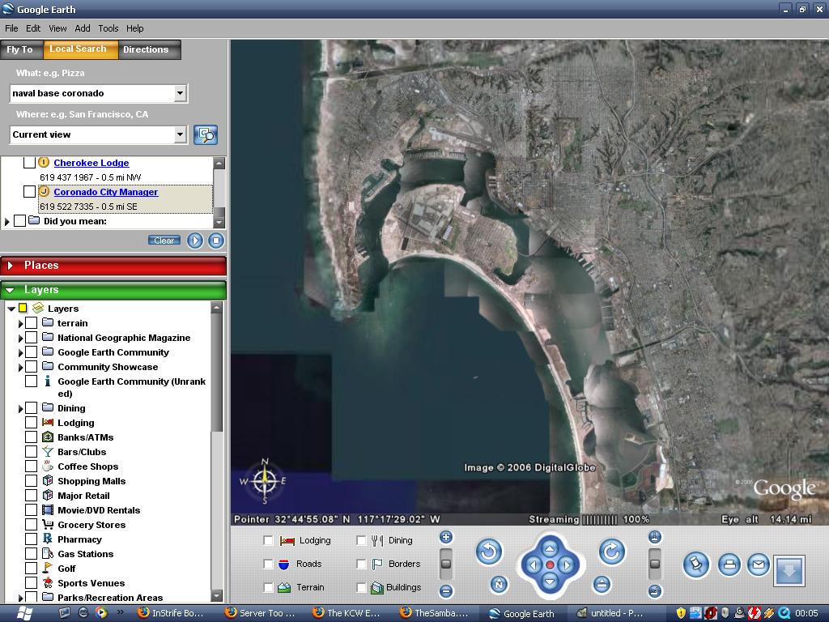Click the add placemark pushpin icon
829x622 pixels.
point(695,564)
